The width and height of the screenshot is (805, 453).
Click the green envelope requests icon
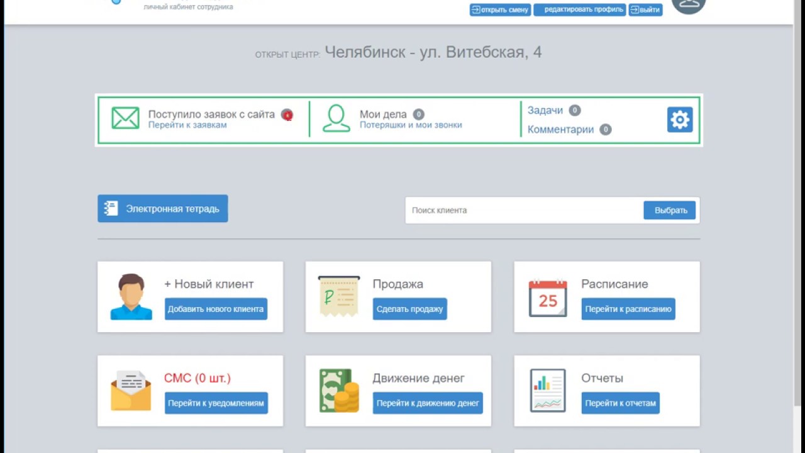point(125,118)
